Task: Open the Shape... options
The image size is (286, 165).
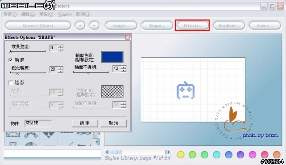Action: pos(157,25)
